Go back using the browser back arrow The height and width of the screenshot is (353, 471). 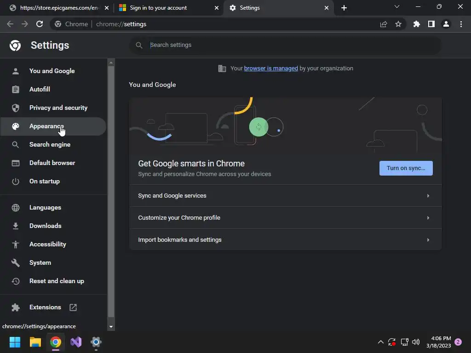[10, 24]
